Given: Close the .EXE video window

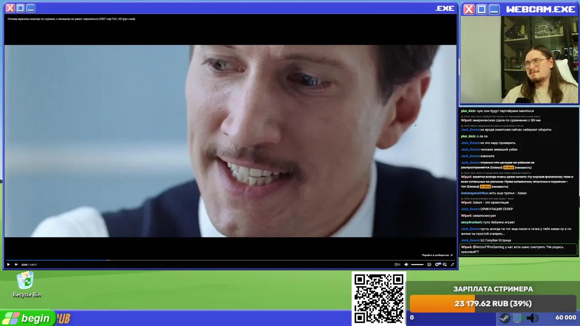Looking at the screenshot, I should click(10, 8).
